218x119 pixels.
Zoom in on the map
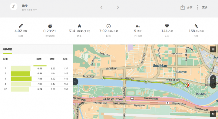tap(213, 78)
